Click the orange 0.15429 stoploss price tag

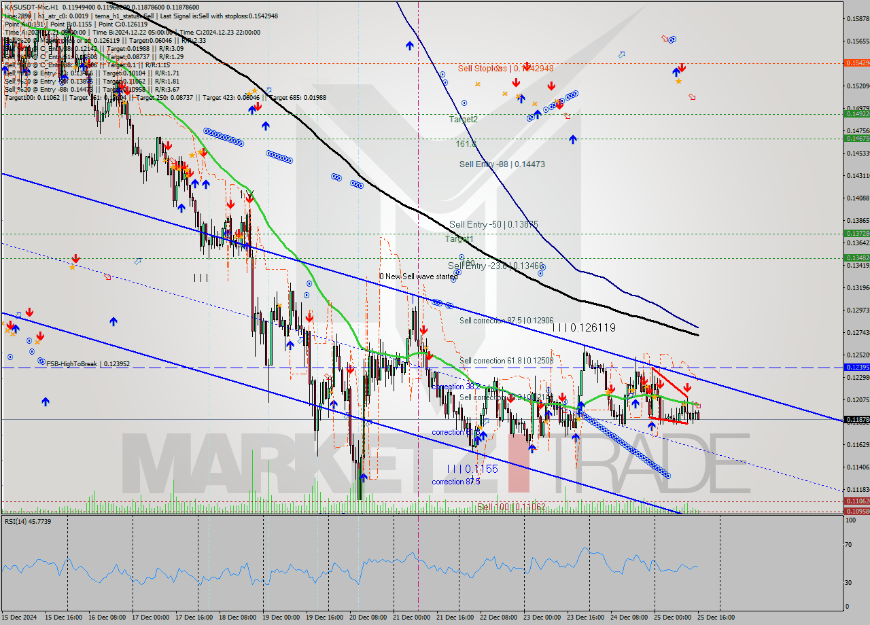coord(856,62)
